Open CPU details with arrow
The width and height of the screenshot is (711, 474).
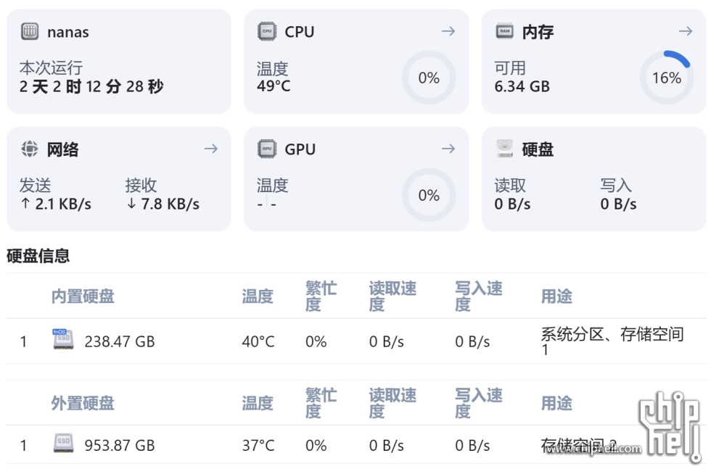point(448,31)
